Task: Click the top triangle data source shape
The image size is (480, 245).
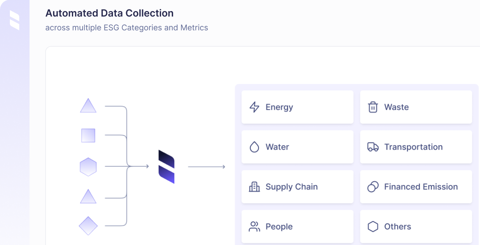Action: point(88,106)
